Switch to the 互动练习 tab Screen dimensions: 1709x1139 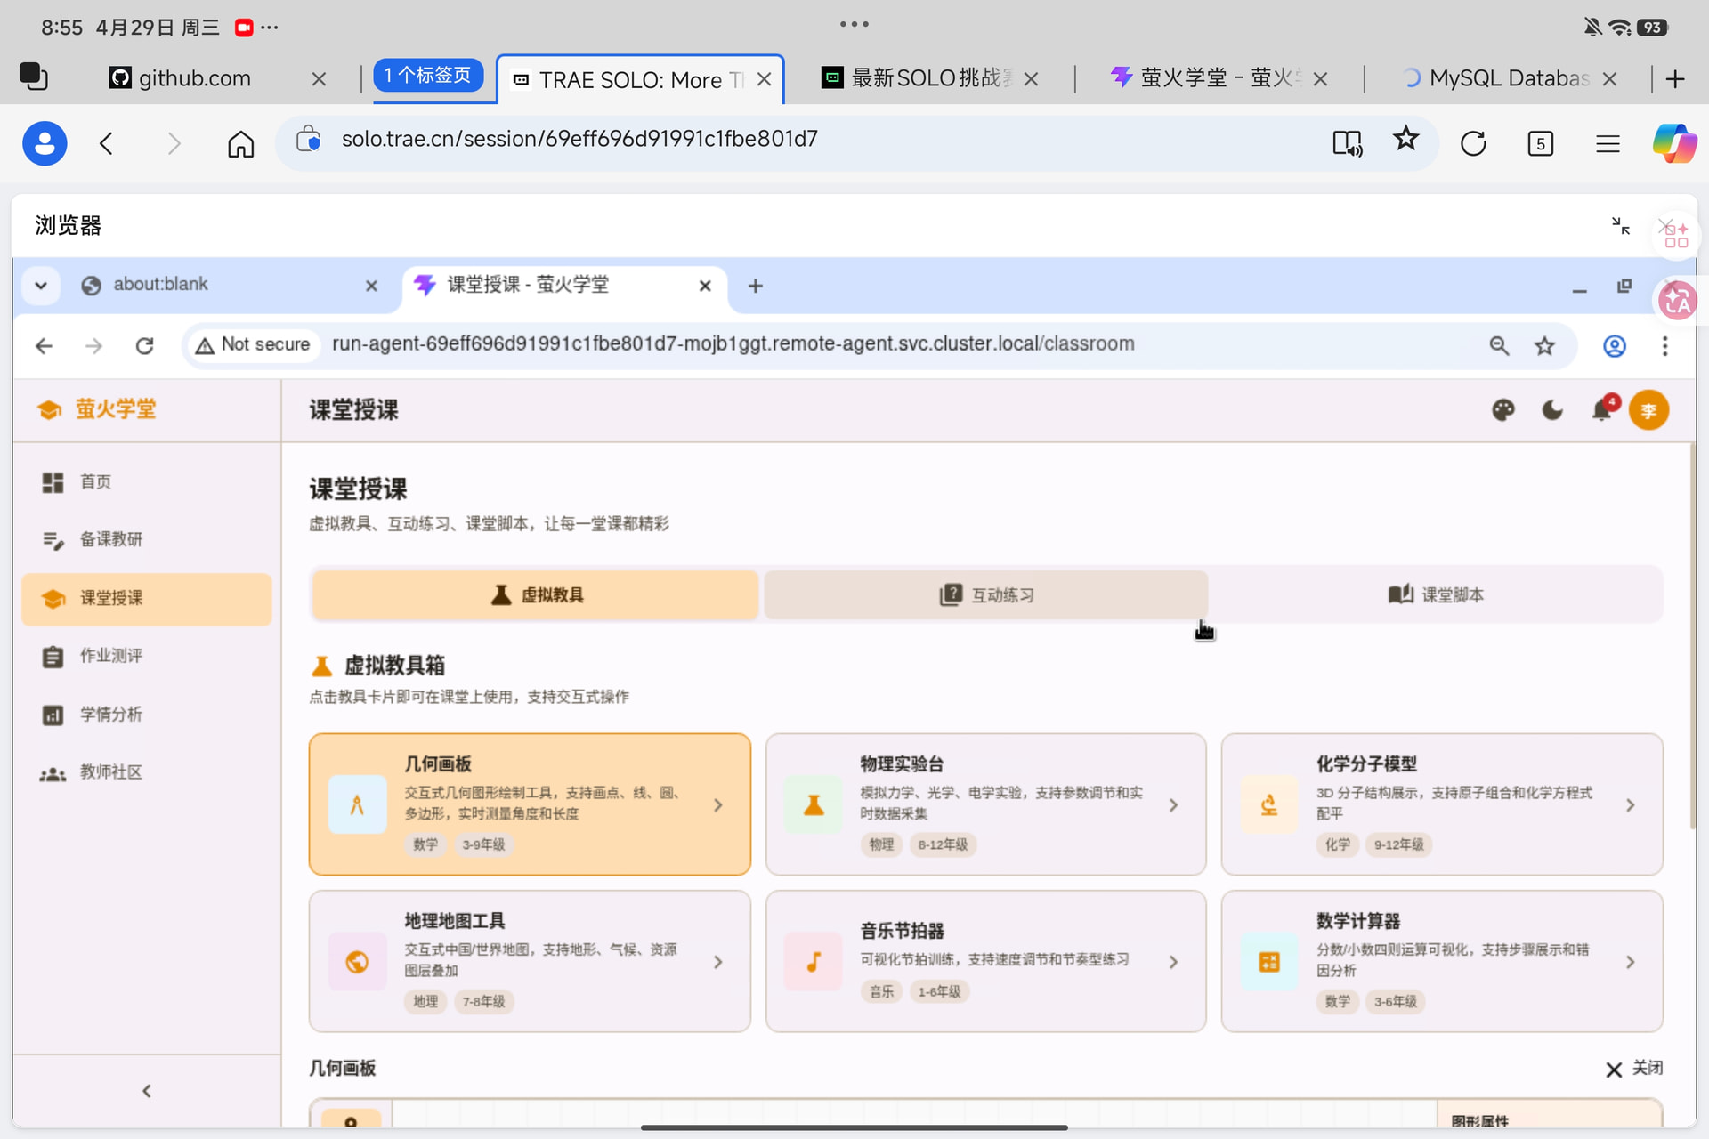coord(985,594)
